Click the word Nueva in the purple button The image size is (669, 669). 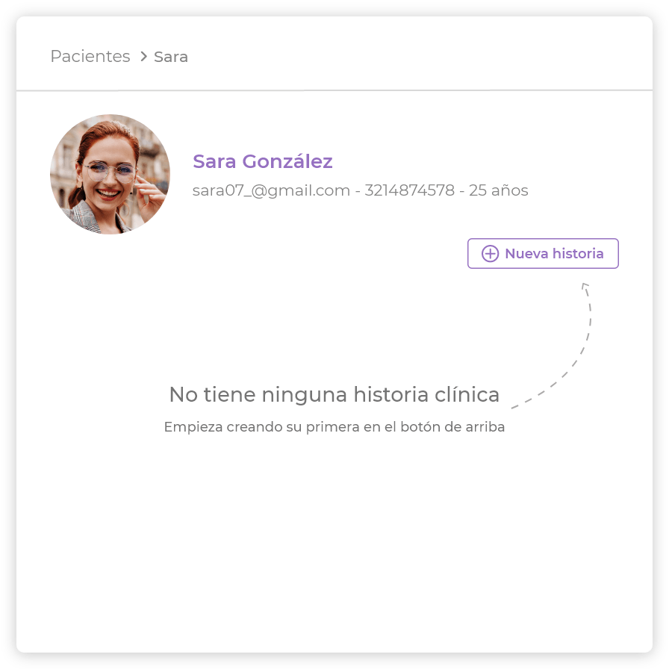tap(526, 253)
